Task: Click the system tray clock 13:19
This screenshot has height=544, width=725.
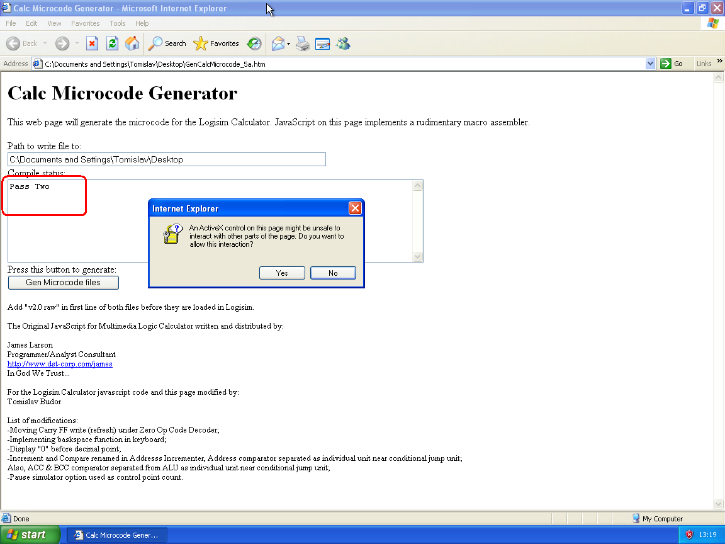Action: pos(707,535)
